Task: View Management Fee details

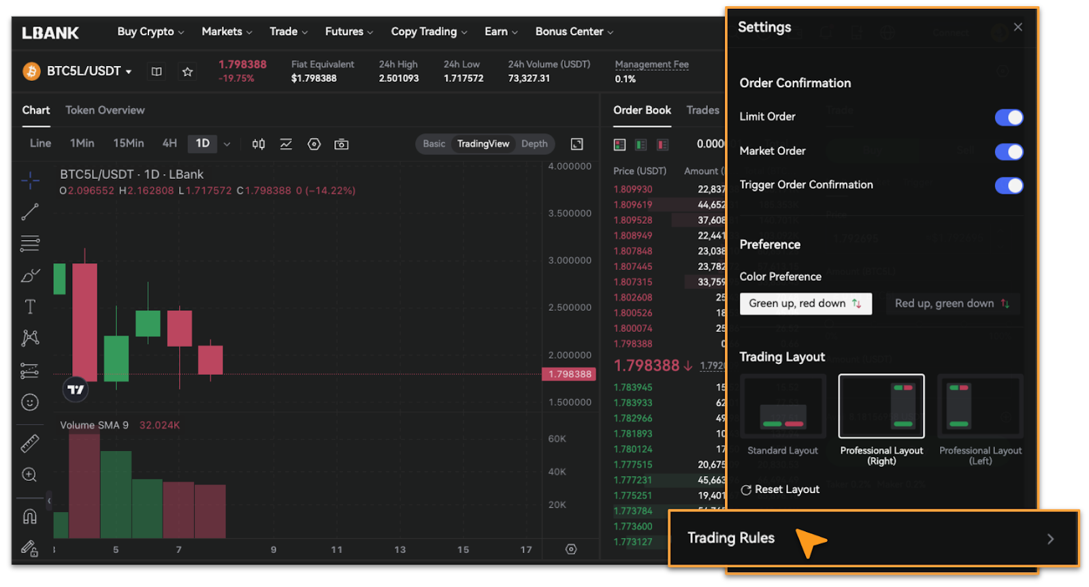Action: (652, 65)
